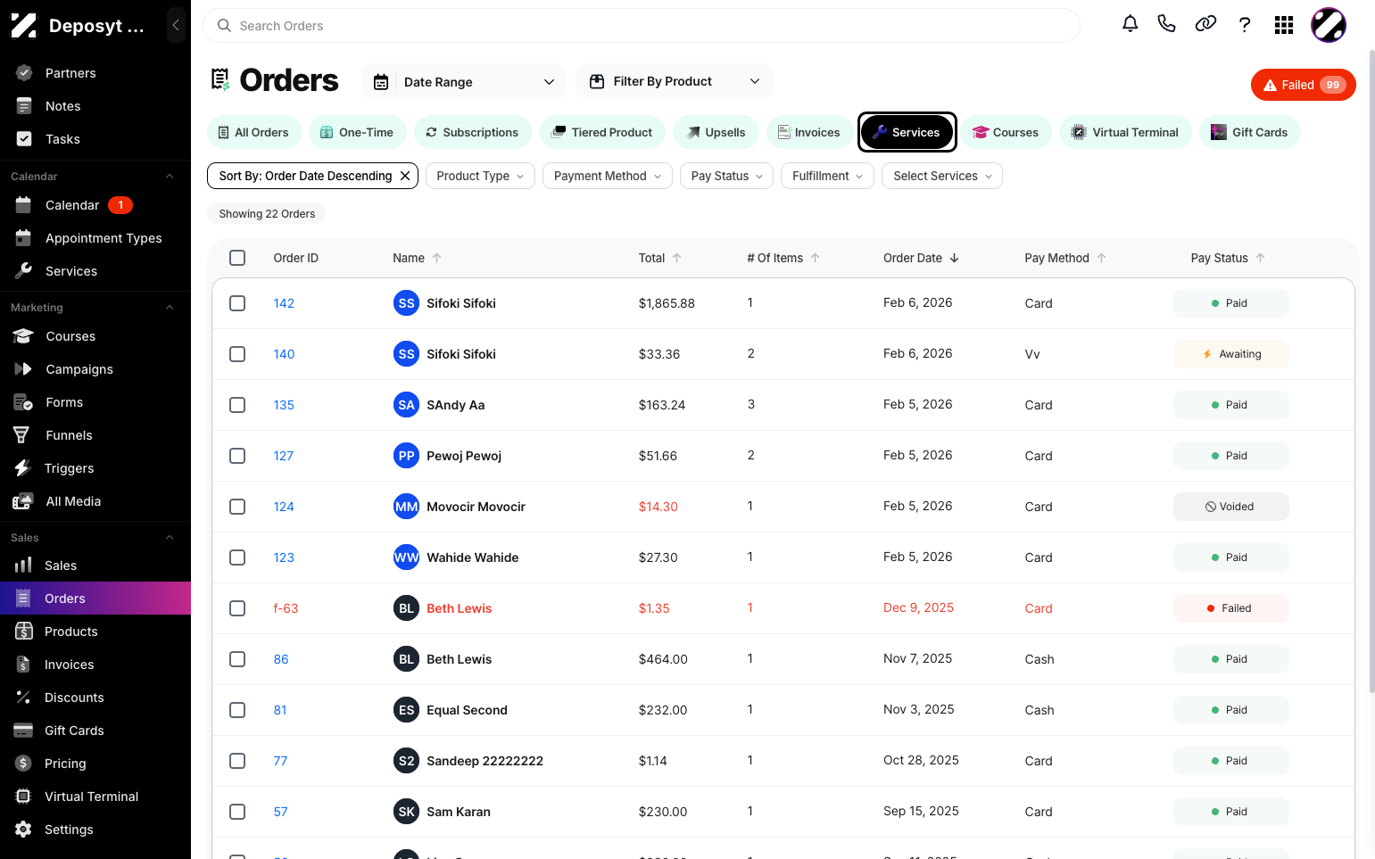Sort orders by Order Date column
1375x859 pixels.
tap(921, 258)
